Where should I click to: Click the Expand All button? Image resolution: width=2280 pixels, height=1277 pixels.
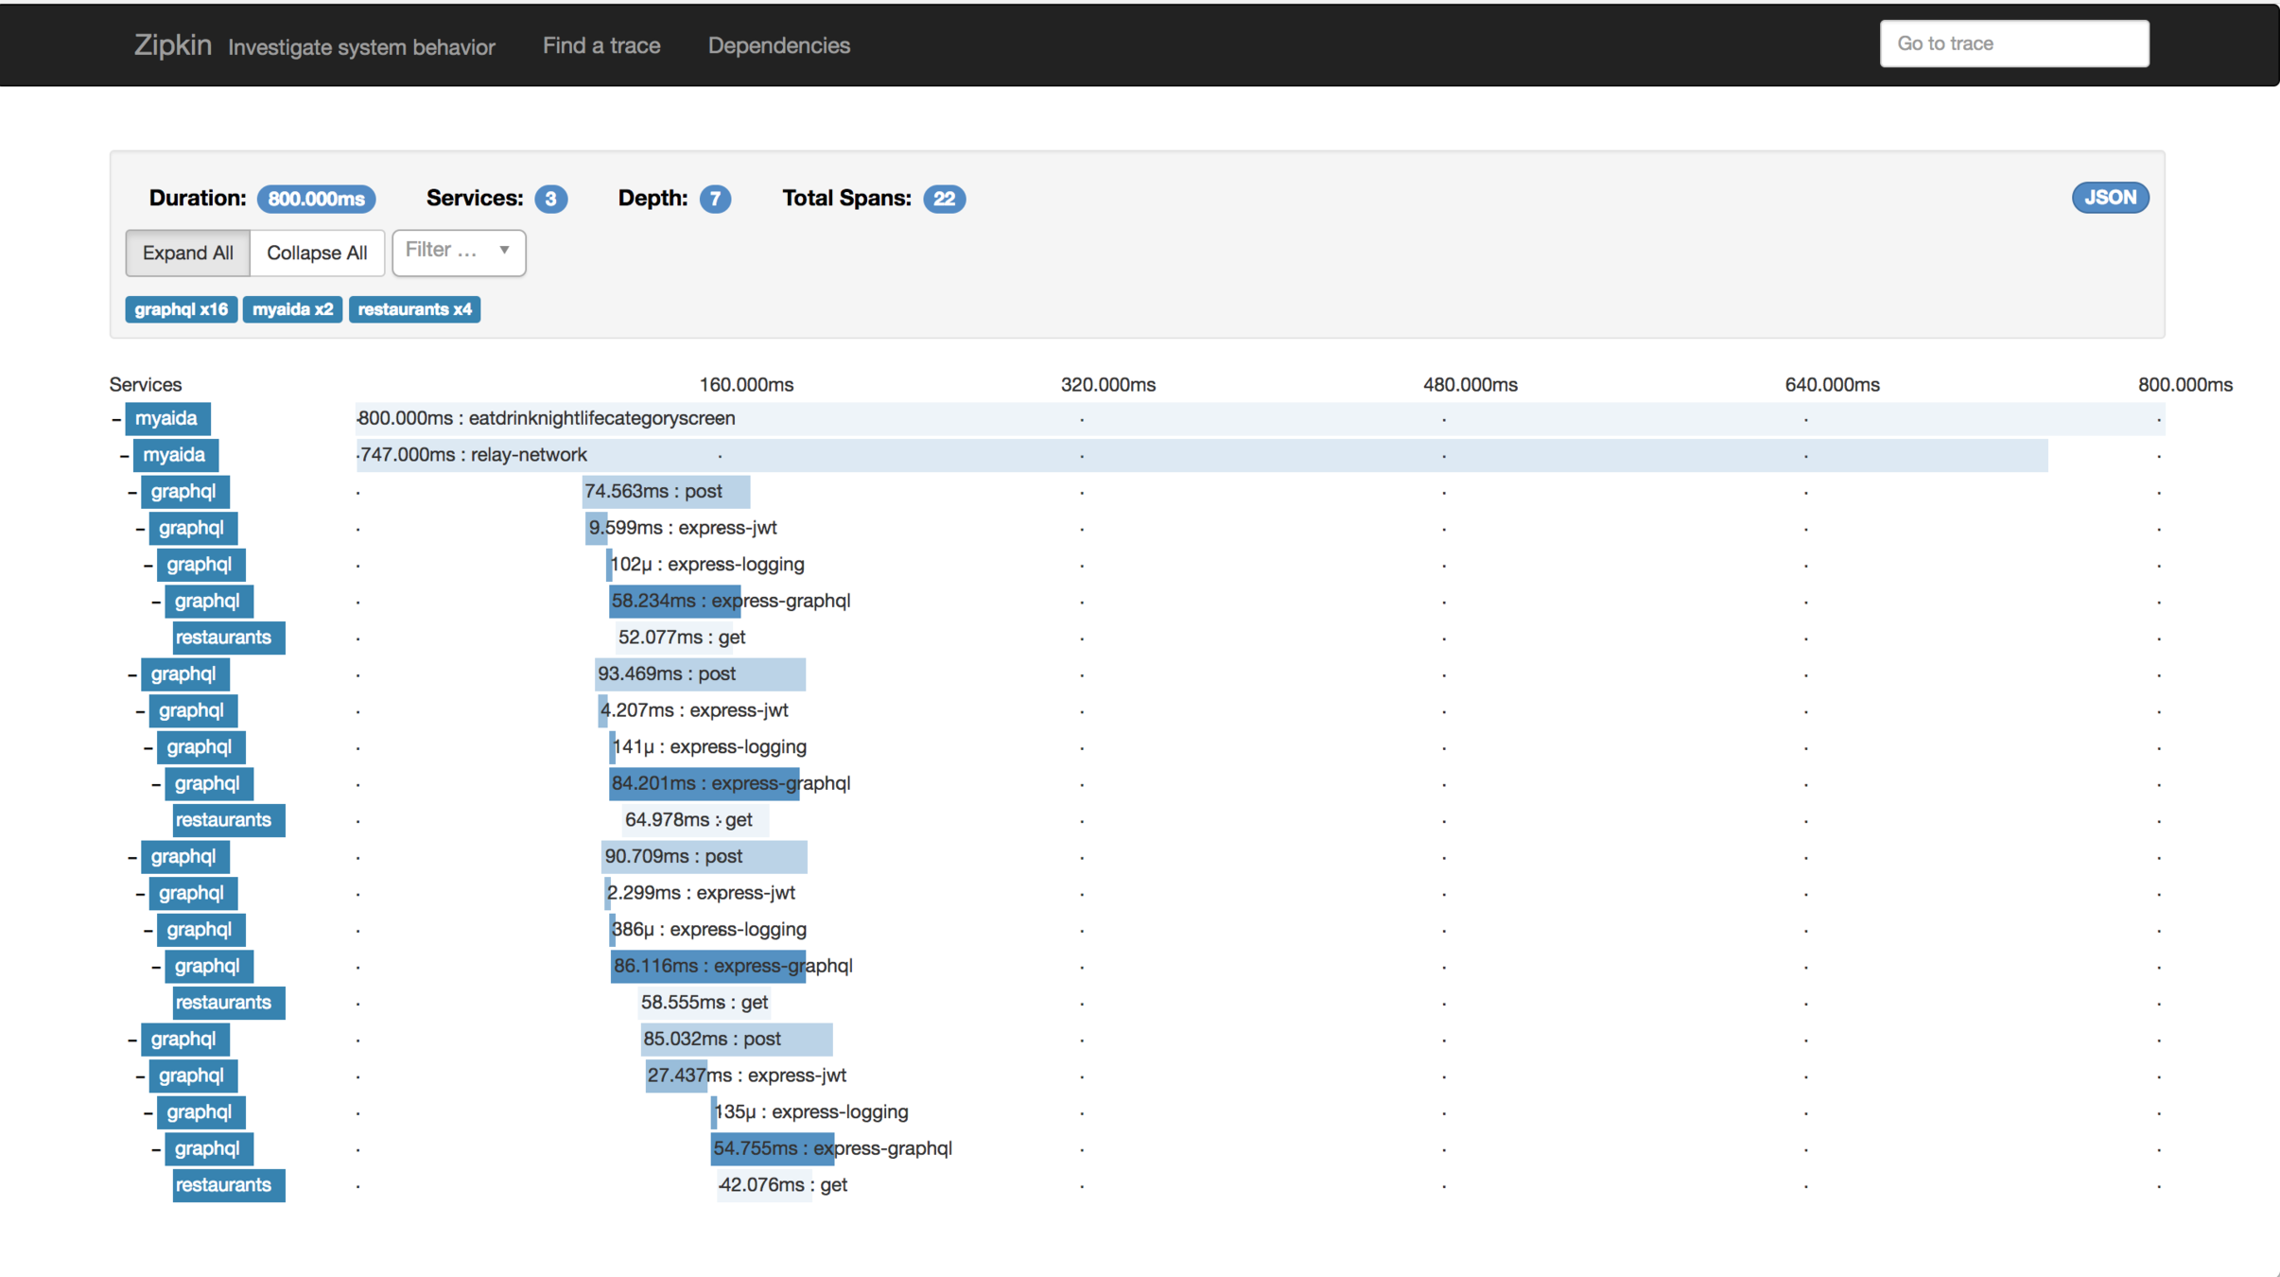coord(187,253)
